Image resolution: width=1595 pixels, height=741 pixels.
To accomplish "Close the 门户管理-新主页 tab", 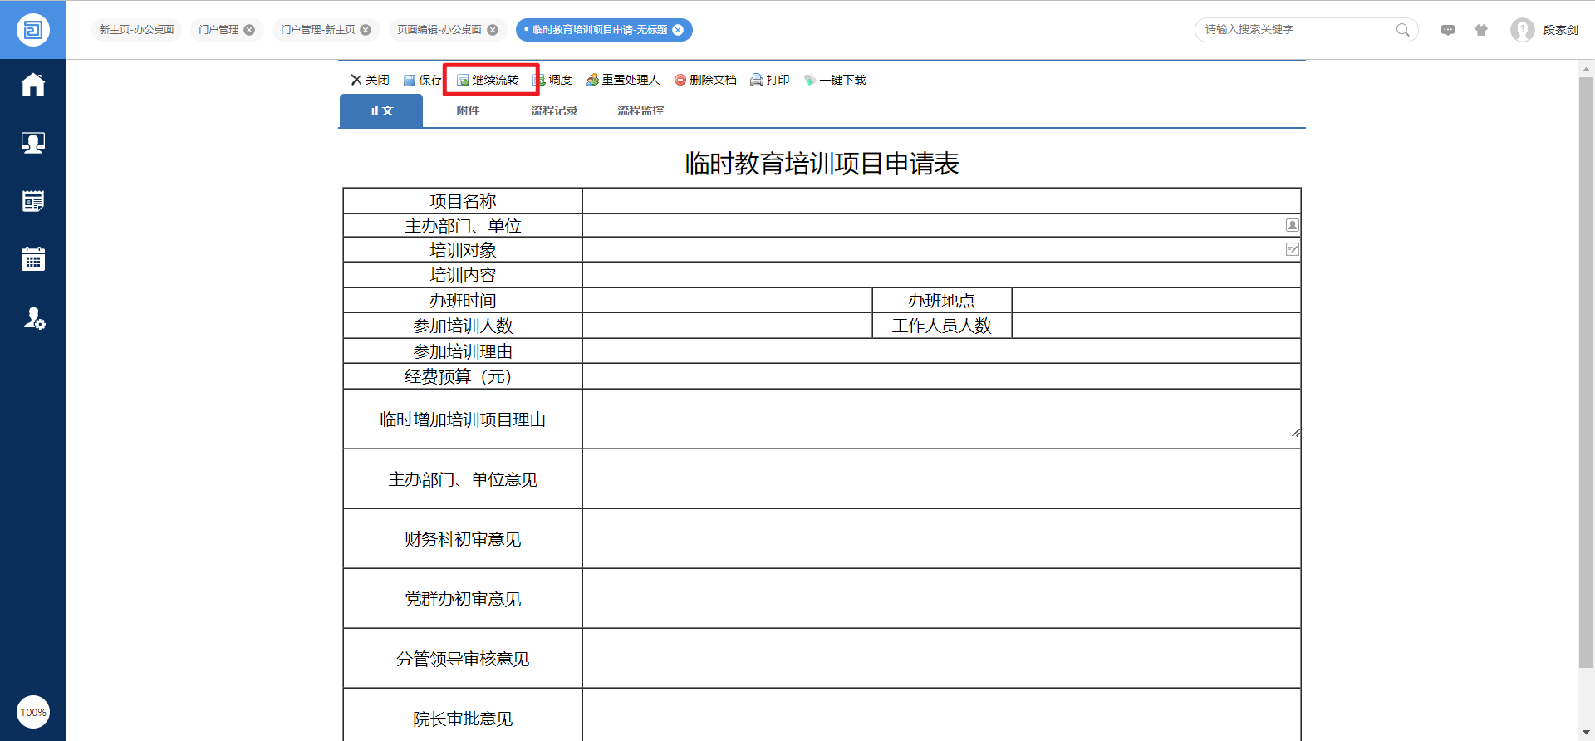I will 366,30.
